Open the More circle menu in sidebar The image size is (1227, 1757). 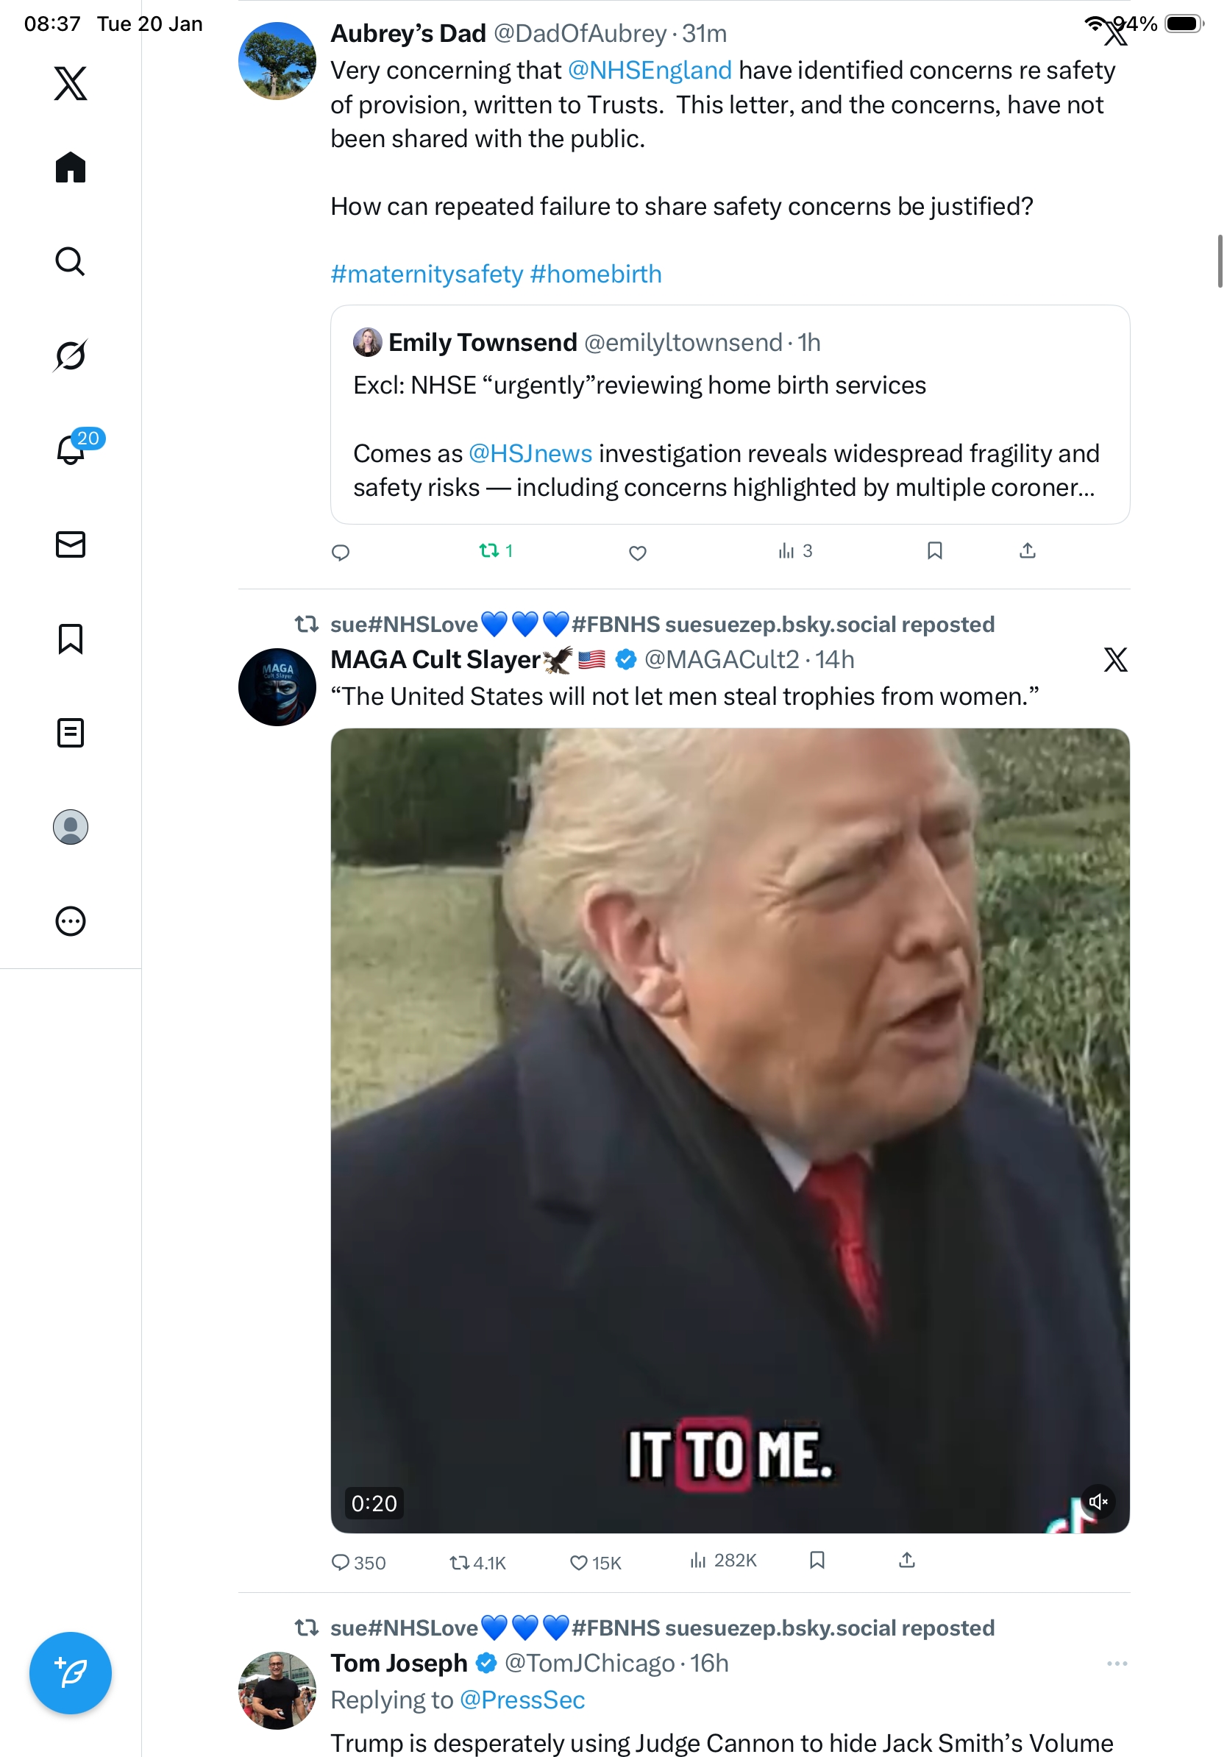point(71,920)
